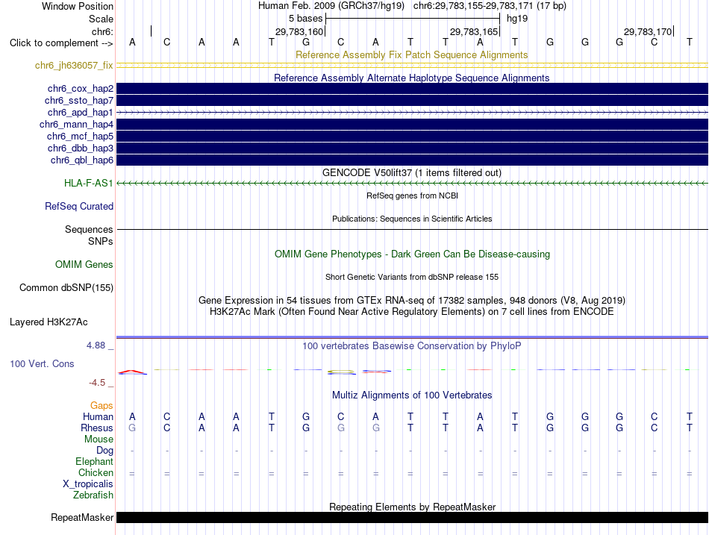The image size is (709, 535).
Task: Click 'Click to complement -->' label
Action: click(61, 43)
